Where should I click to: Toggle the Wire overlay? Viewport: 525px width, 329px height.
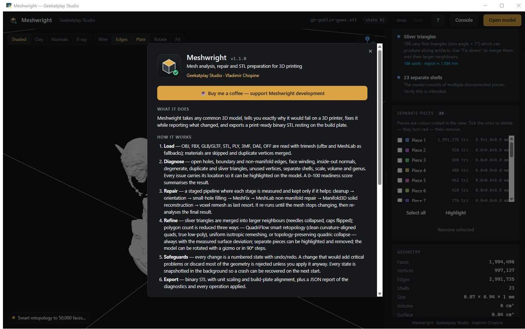(x=103, y=39)
